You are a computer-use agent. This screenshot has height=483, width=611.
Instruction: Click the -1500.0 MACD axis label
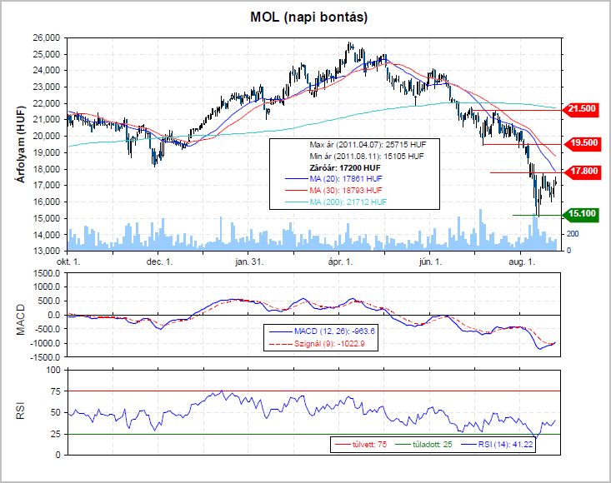[45, 357]
